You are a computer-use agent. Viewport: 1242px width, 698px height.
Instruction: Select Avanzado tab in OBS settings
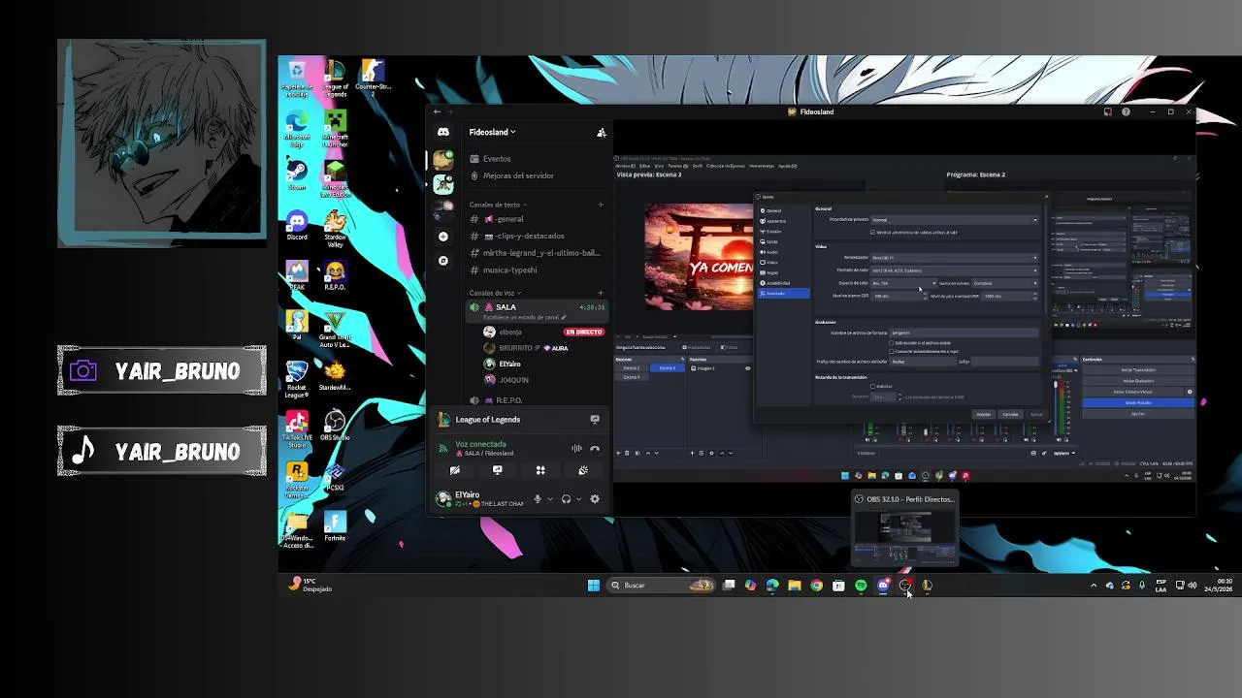784,293
